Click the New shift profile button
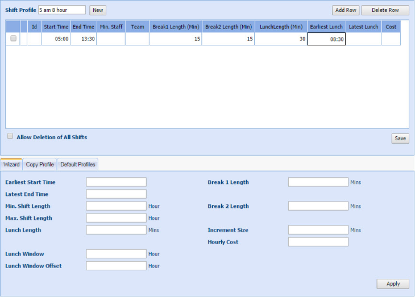The width and height of the screenshot is (415, 297). point(98,10)
